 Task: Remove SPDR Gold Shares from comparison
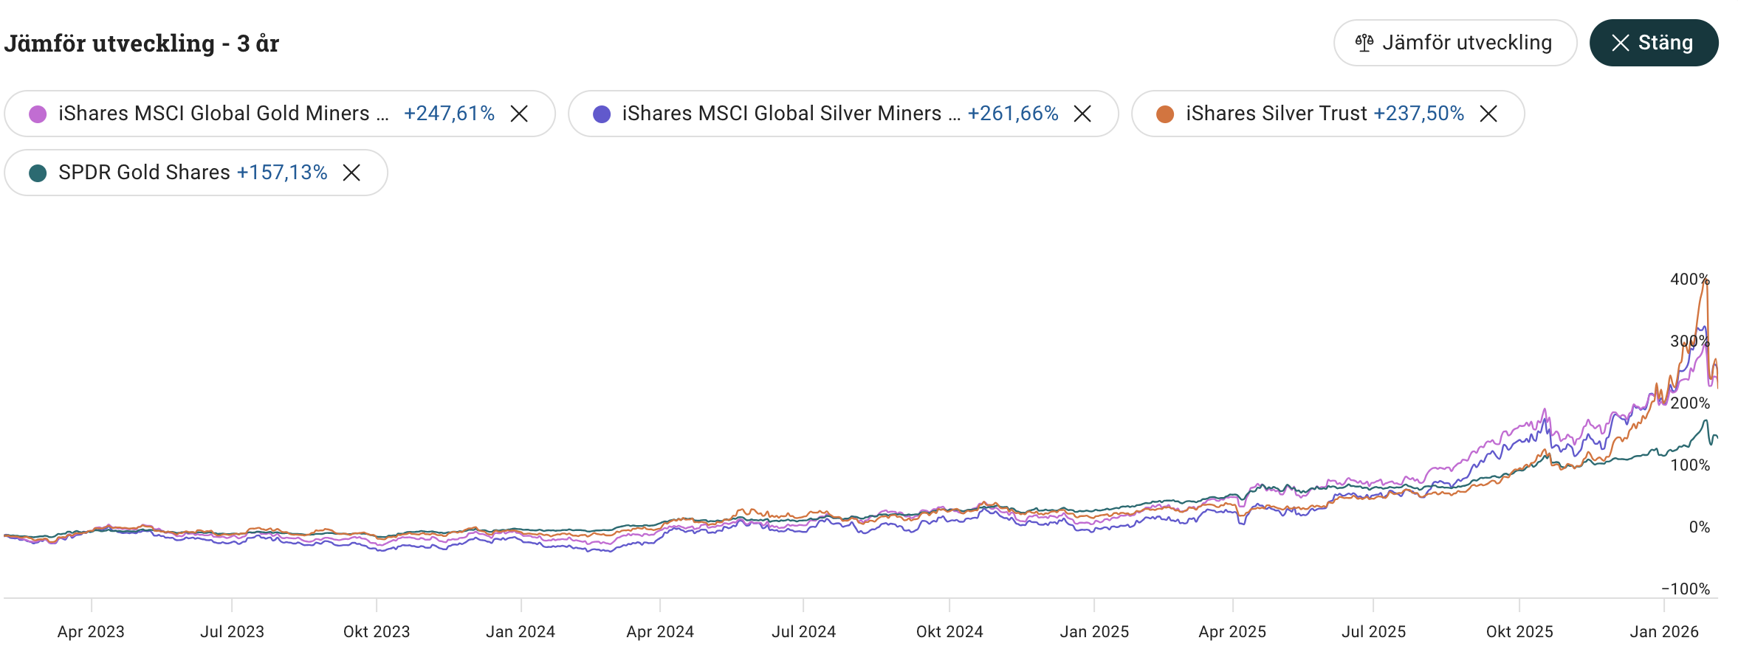point(351,173)
